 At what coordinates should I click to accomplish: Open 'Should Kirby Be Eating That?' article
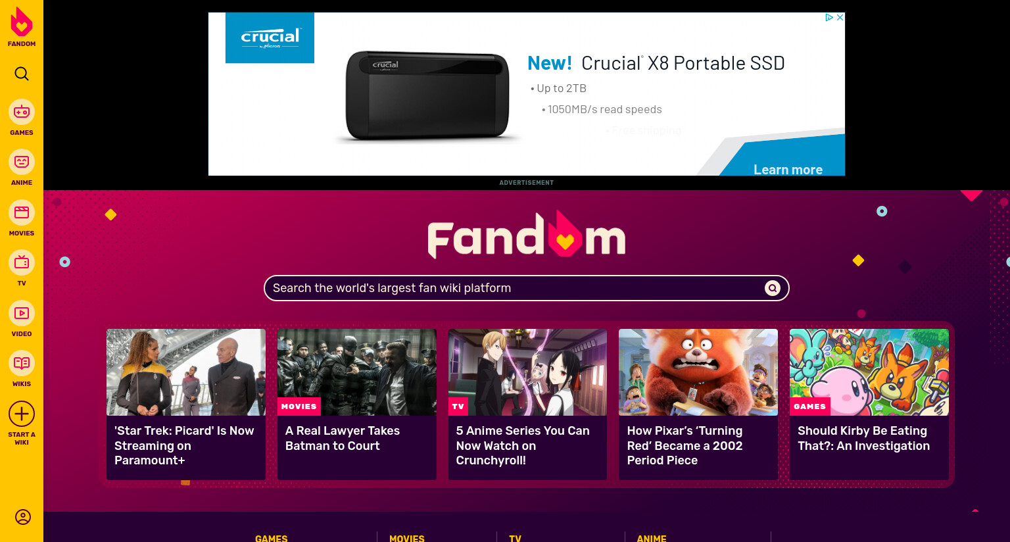coord(863,438)
